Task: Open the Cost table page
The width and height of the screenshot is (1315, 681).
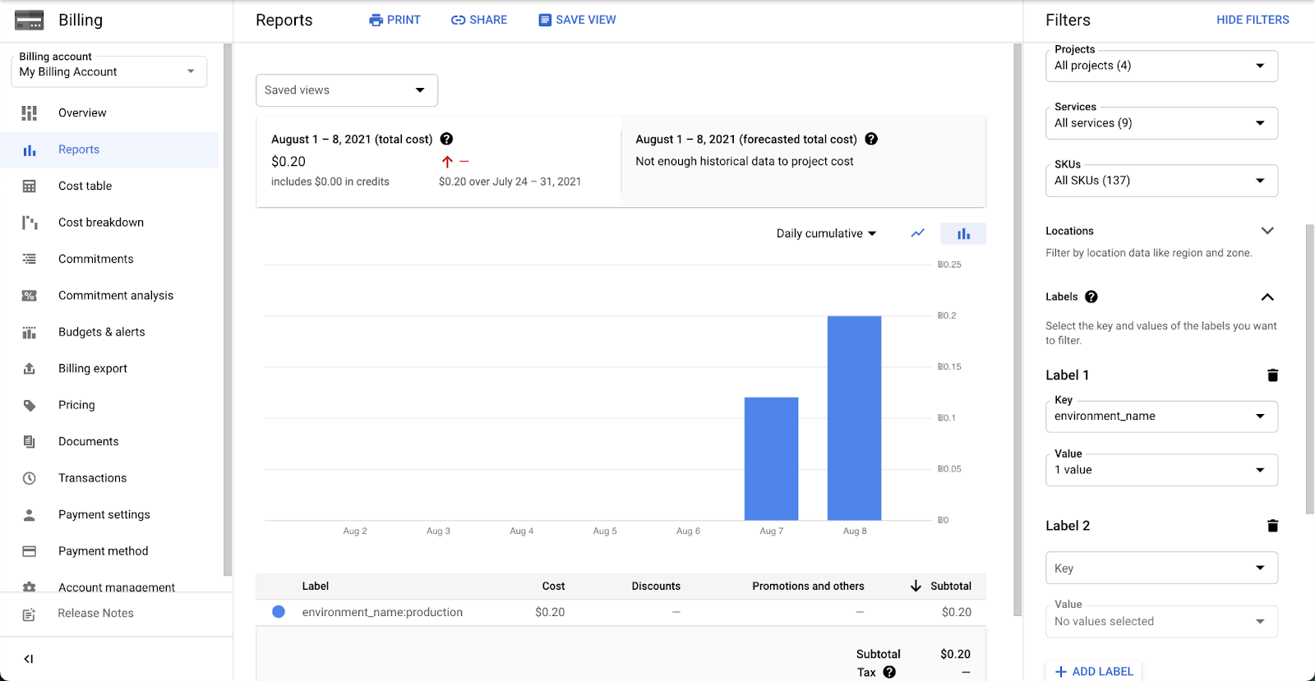Action: 85,186
